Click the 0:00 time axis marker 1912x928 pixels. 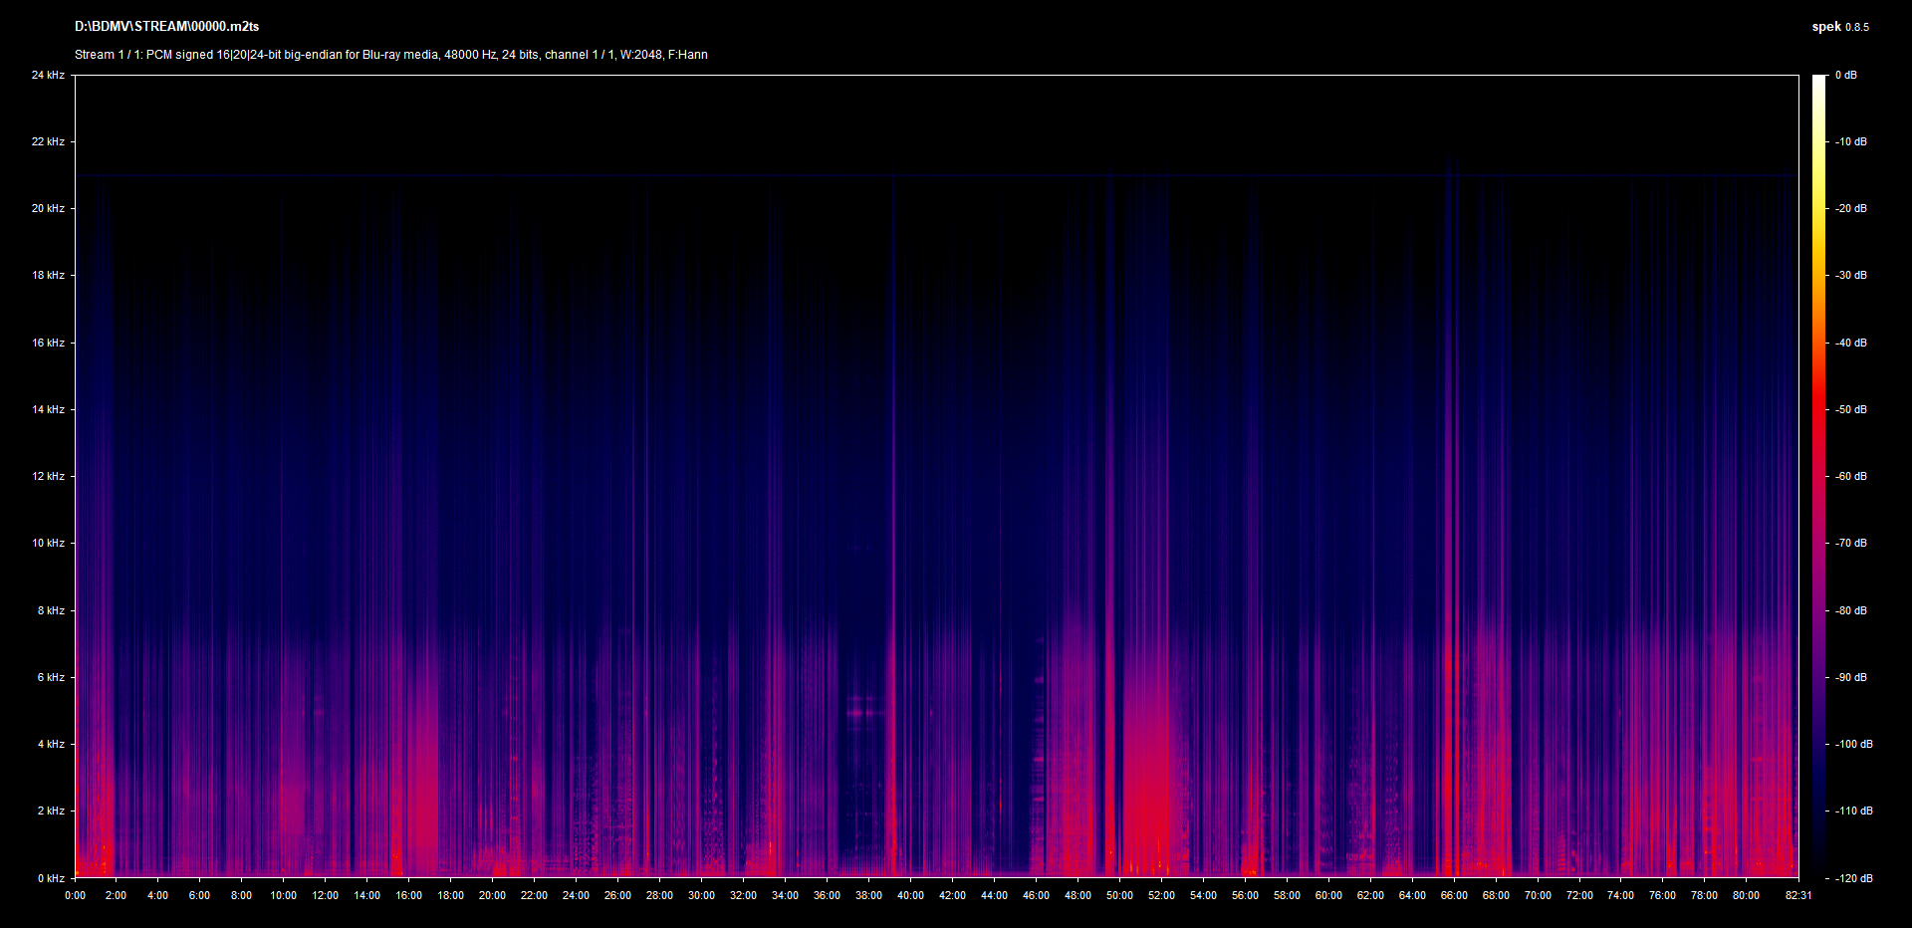(75, 895)
